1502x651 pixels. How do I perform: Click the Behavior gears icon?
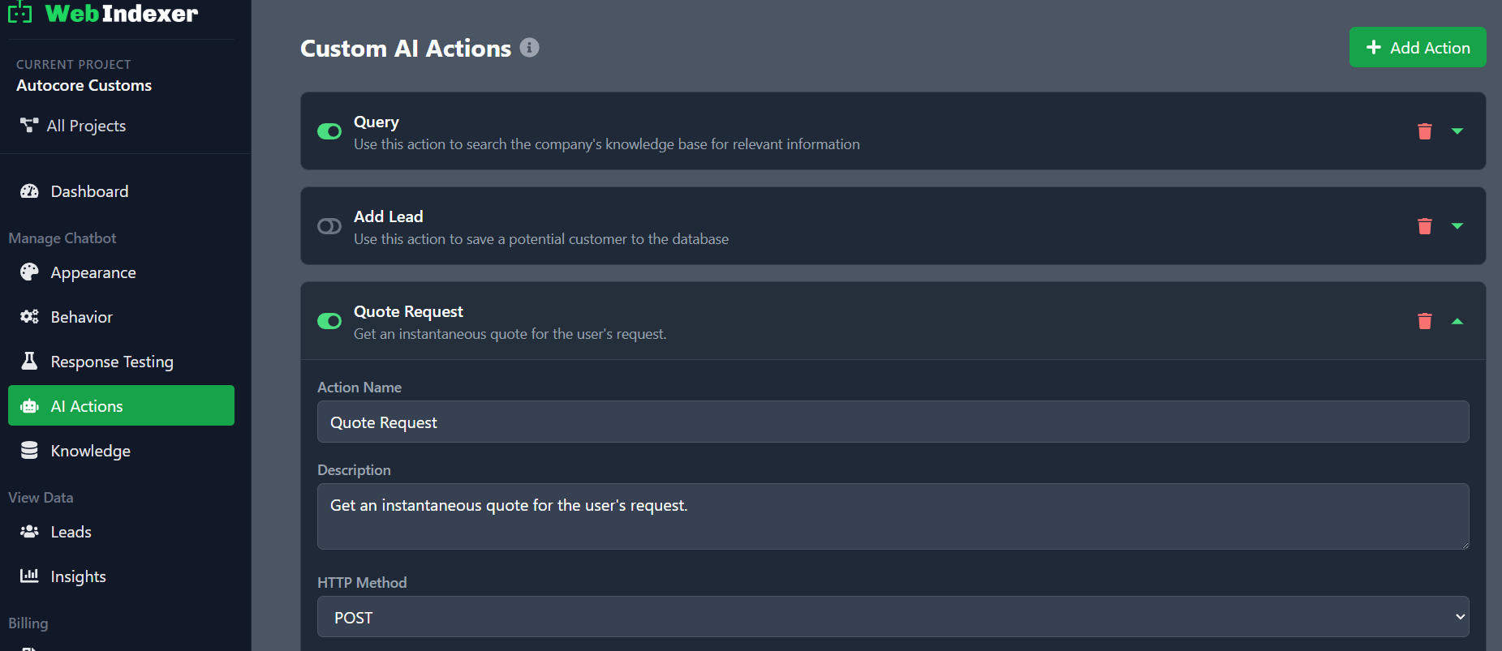[x=29, y=316]
